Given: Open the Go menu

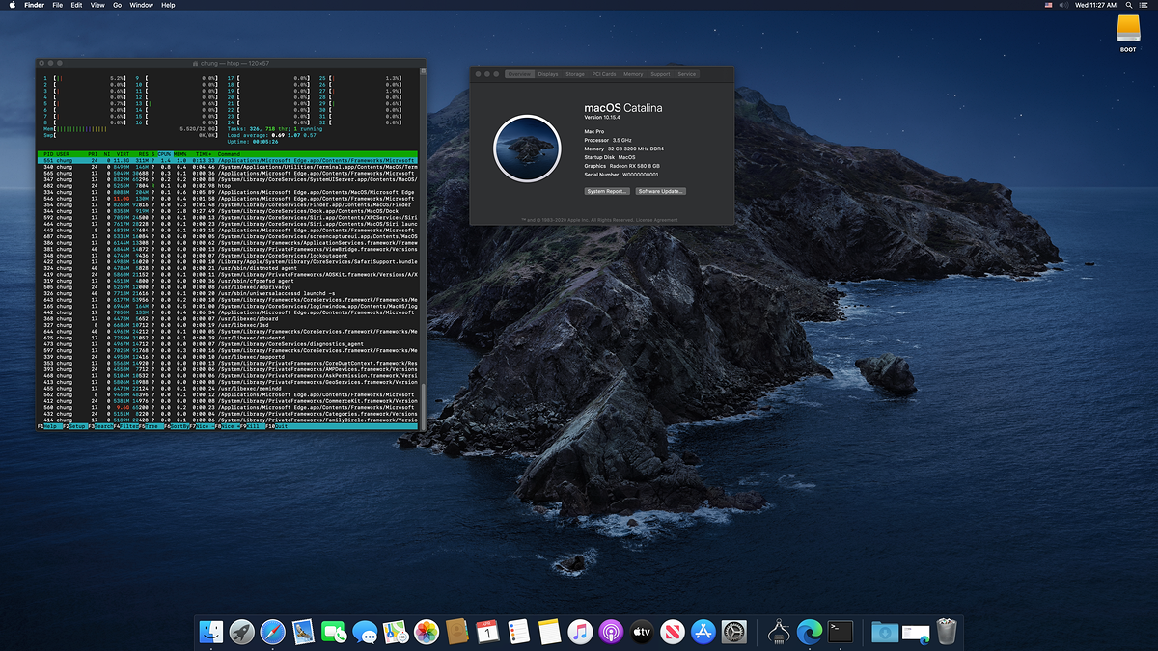Looking at the screenshot, I should [117, 5].
